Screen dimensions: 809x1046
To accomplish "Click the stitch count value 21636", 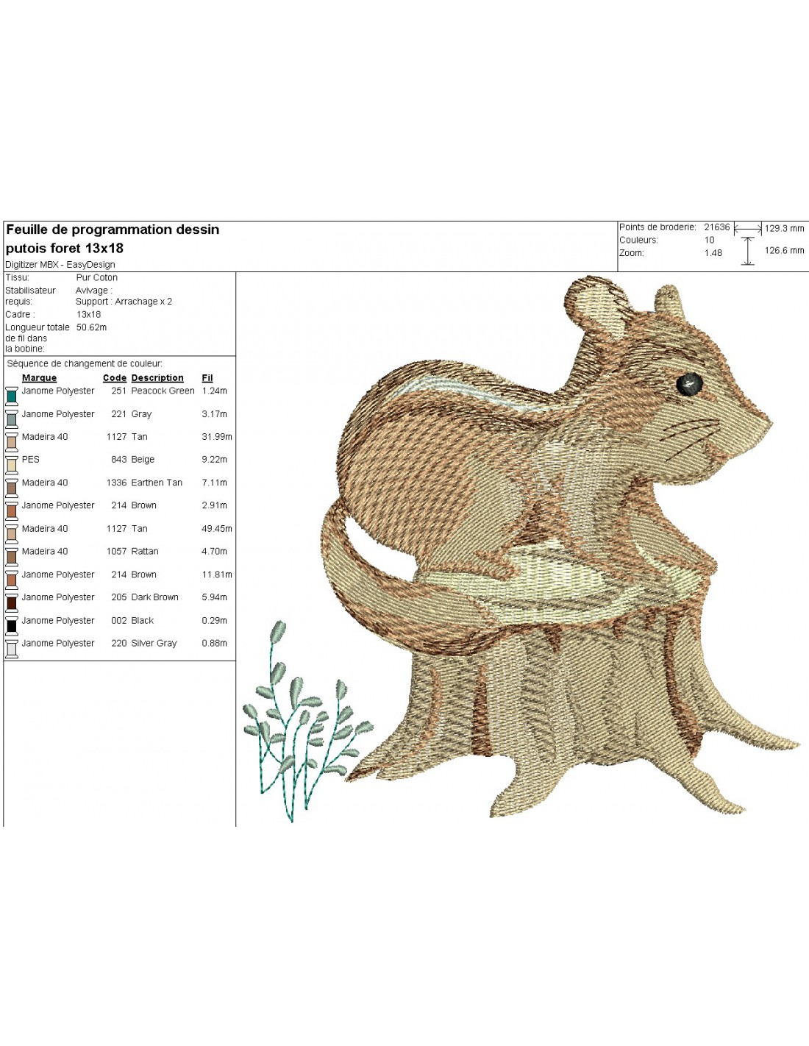I will (x=716, y=227).
